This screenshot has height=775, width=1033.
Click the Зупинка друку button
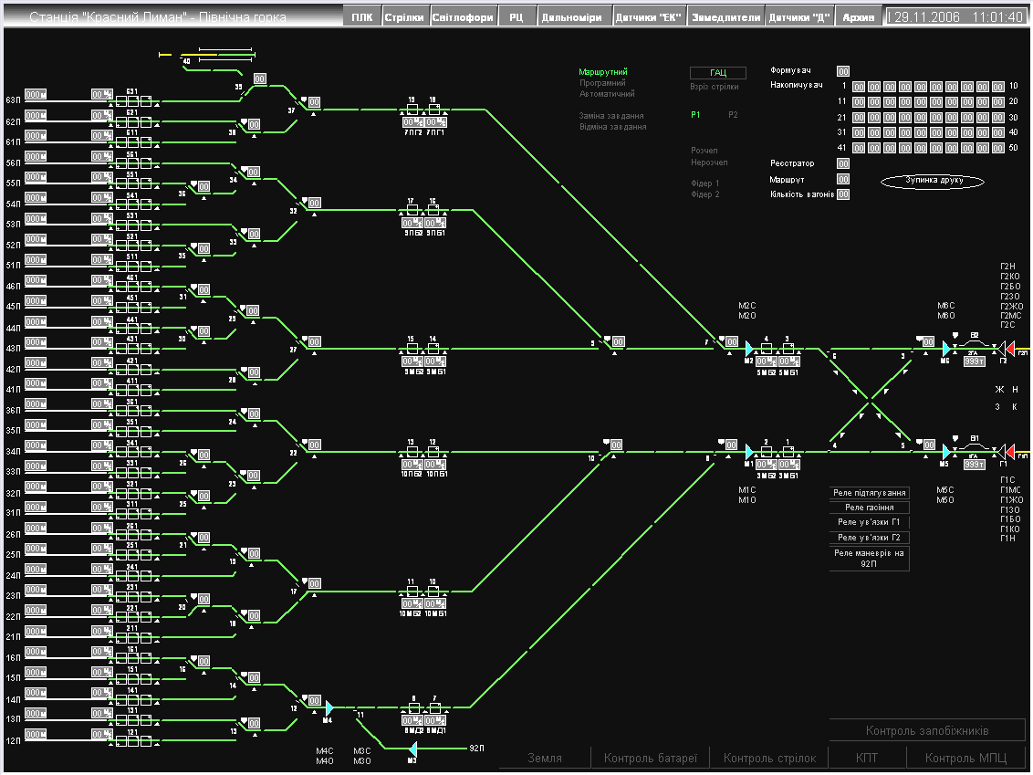click(933, 182)
